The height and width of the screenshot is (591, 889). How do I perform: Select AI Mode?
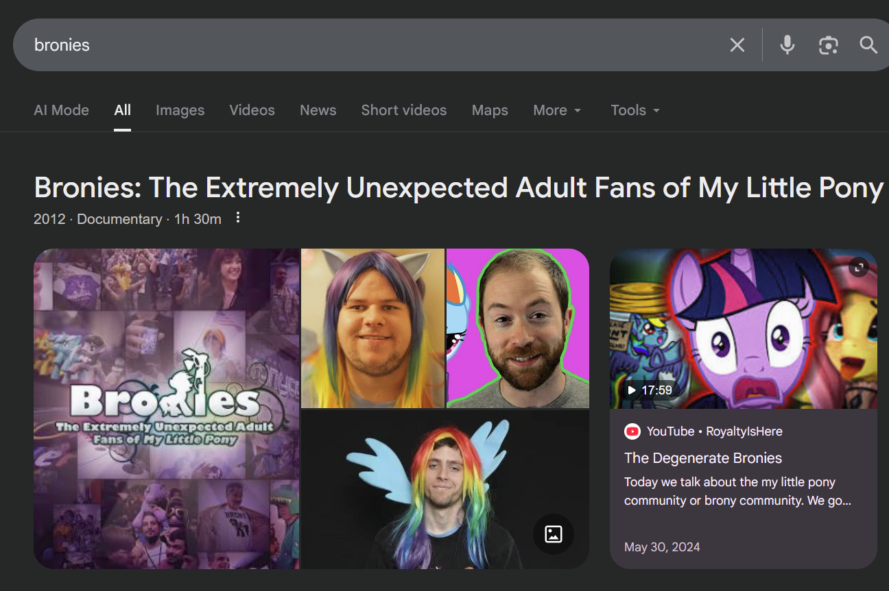[61, 110]
